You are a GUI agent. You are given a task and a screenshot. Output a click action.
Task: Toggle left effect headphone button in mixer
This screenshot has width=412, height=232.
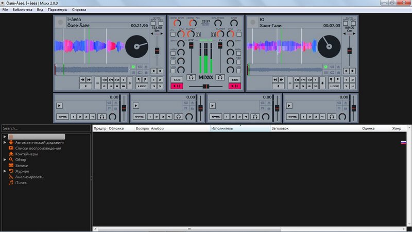(198, 34)
